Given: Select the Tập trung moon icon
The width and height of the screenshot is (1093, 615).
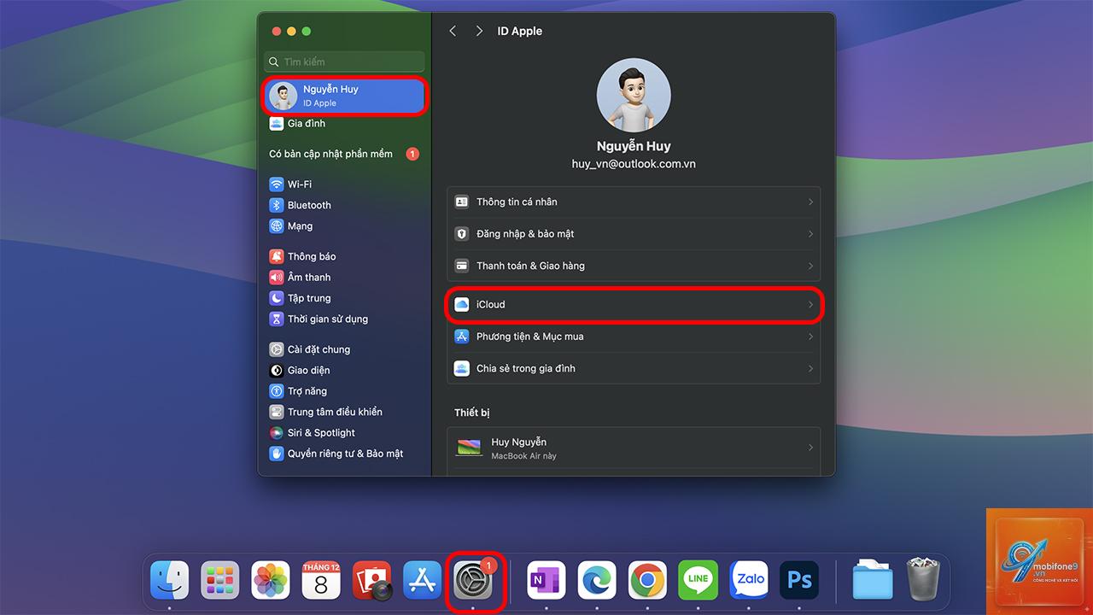Looking at the screenshot, I should tap(276, 298).
